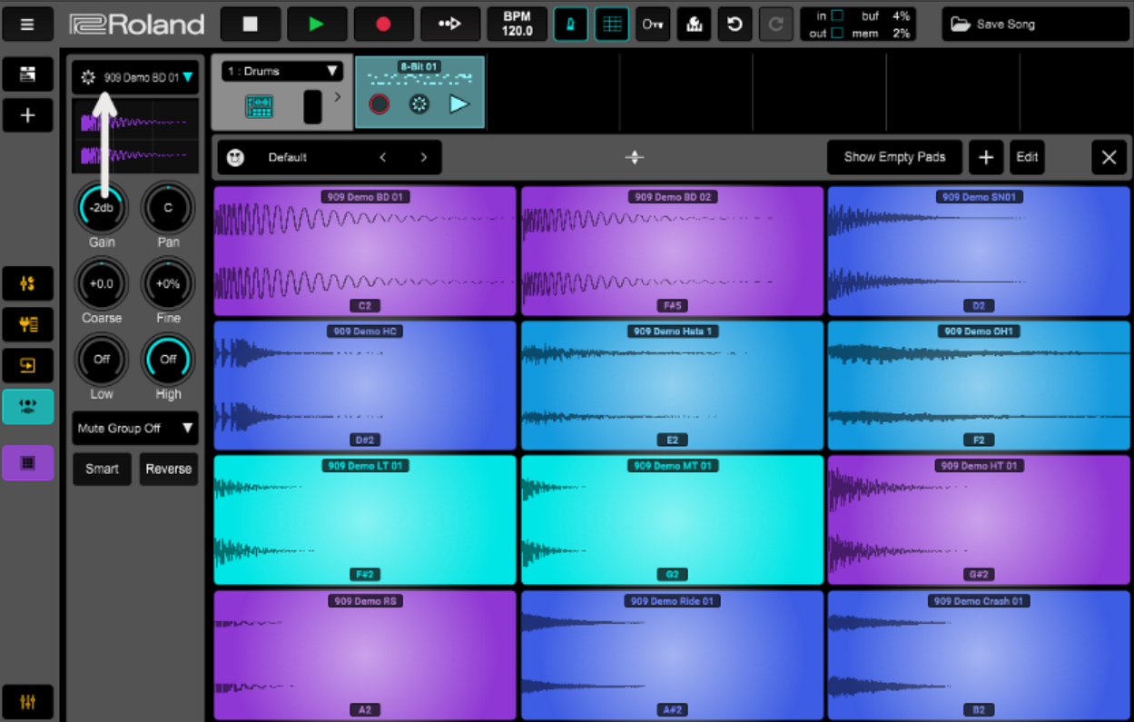Click the panel resize handle icon
This screenshot has width=1134, height=722.
tap(635, 157)
